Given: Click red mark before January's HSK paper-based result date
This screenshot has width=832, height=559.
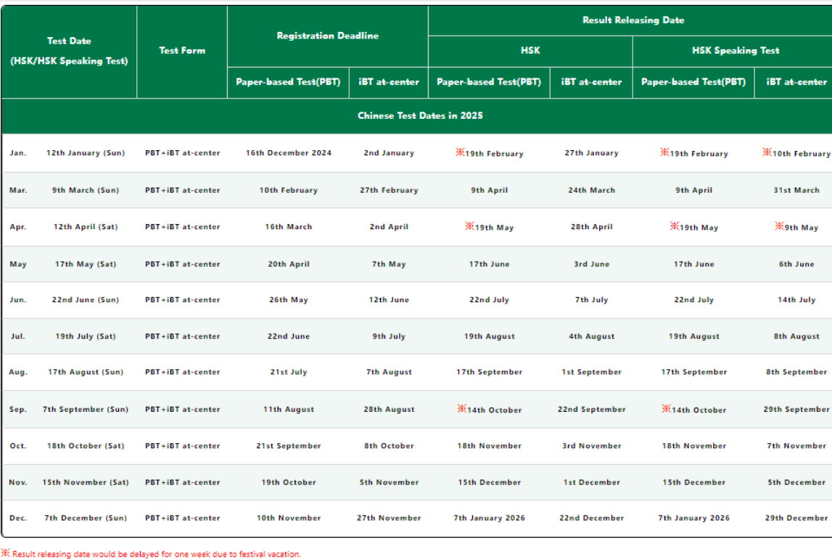Looking at the screenshot, I should pos(459,153).
